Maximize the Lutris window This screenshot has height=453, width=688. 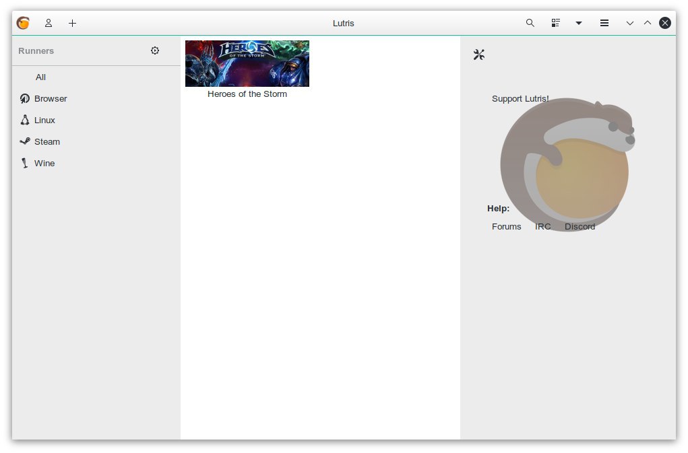[x=647, y=23]
